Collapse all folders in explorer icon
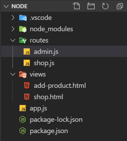Screen dimensions: 127x141 tap(120, 6)
